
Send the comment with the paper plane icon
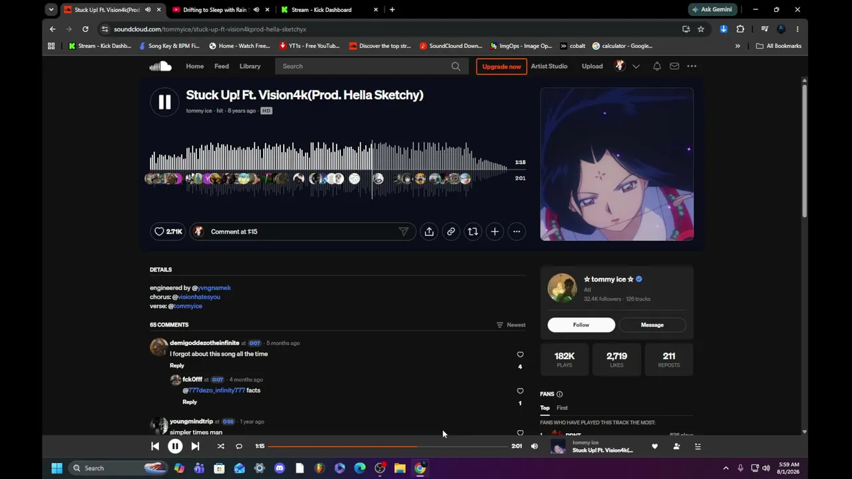[403, 232]
